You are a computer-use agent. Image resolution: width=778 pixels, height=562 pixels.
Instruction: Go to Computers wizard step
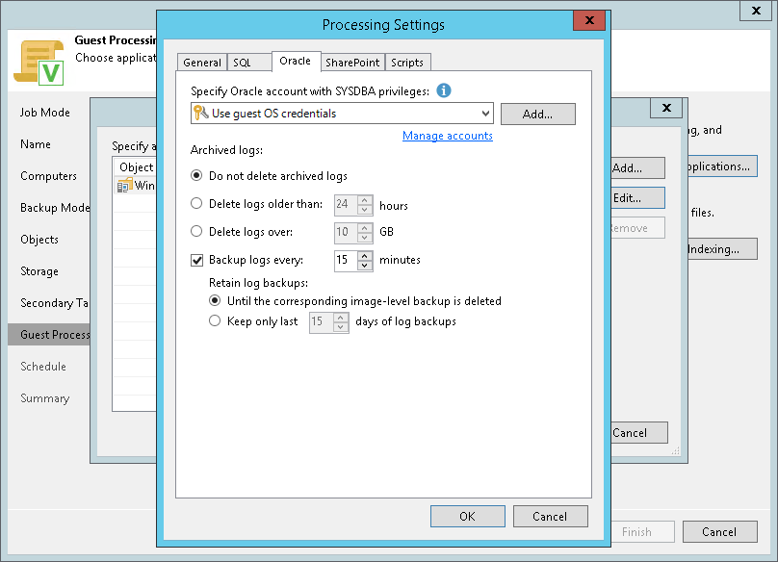pyautogui.click(x=48, y=176)
